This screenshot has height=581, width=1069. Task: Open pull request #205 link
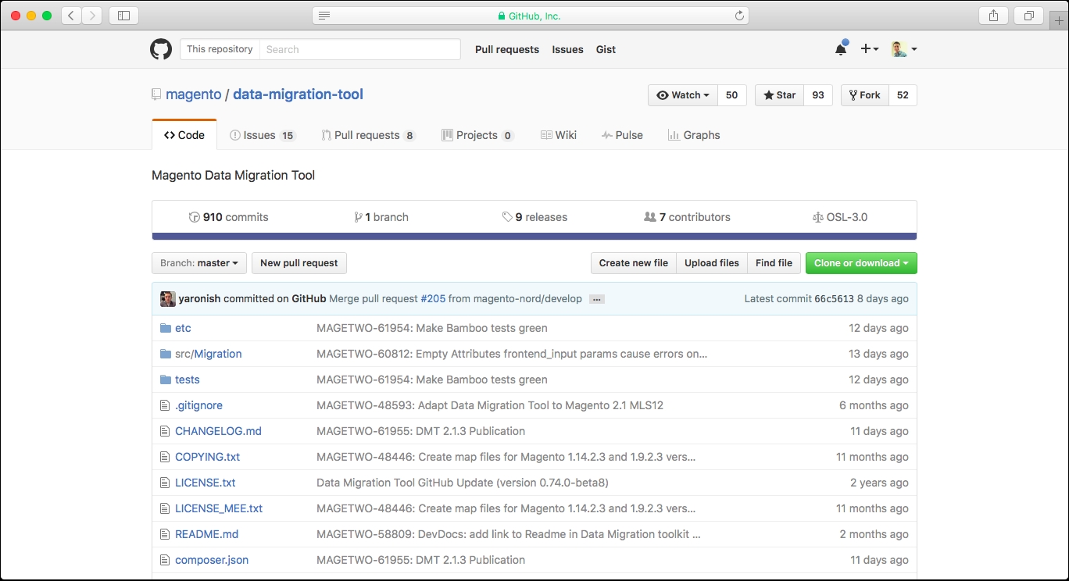[x=432, y=299]
